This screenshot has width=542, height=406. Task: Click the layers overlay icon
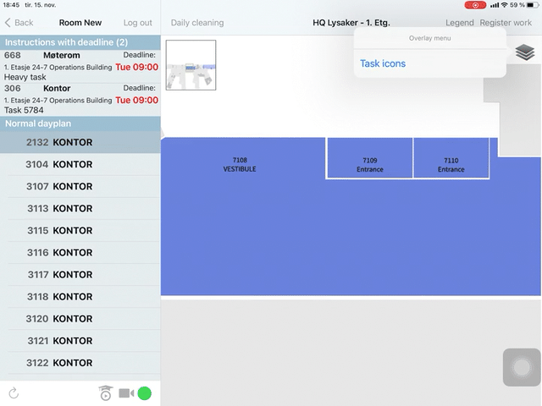524,53
